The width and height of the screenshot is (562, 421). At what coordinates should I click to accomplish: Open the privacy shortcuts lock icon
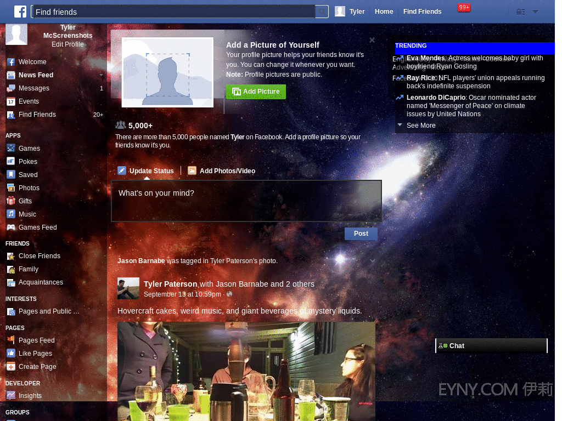[520, 12]
